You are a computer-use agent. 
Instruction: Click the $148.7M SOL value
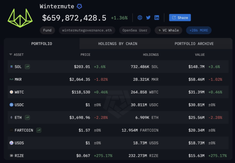(x=197, y=67)
